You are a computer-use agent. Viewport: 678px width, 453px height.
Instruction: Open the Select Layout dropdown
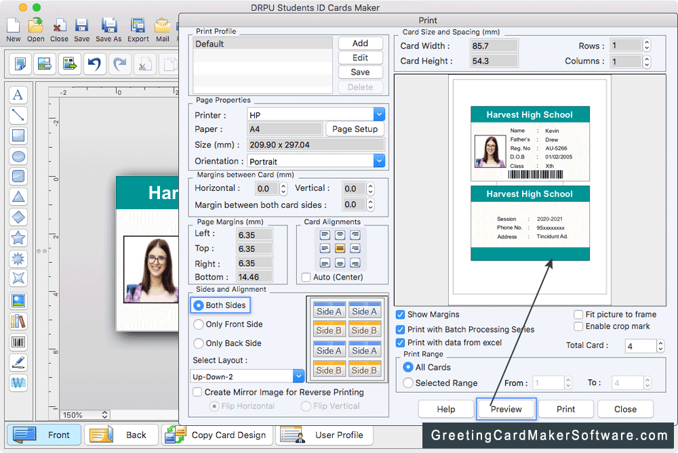click(x=298, y=376)
